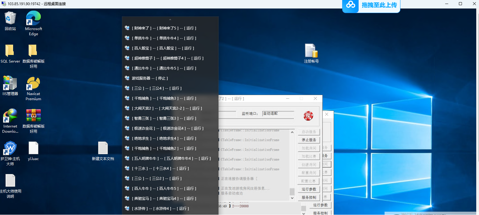This screenshot has width=479, height=215.
Task: Expand list upward with the top arrow
Action: pyautogui.click(x=170, y=19)
